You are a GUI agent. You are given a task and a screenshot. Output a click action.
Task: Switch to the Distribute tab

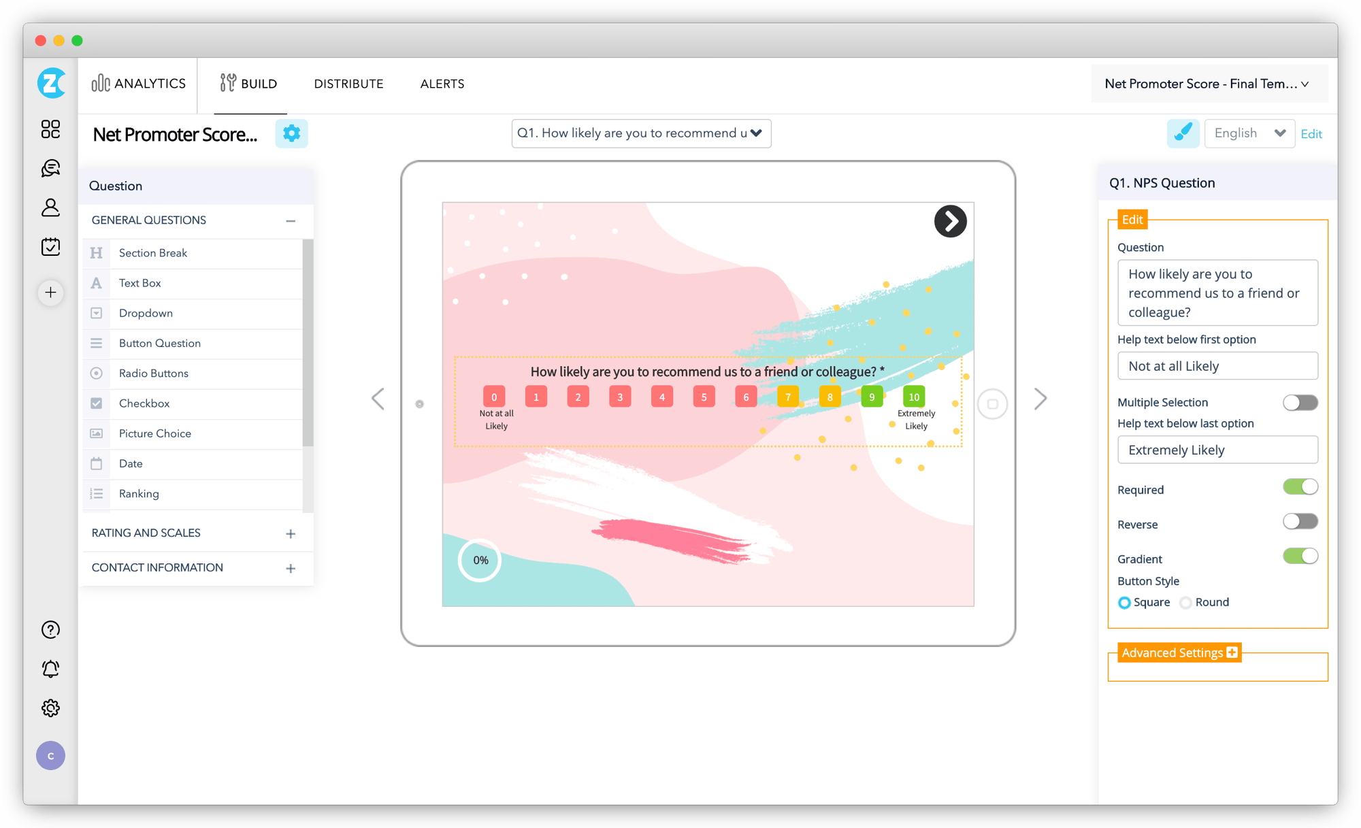[x=348, y=84]
